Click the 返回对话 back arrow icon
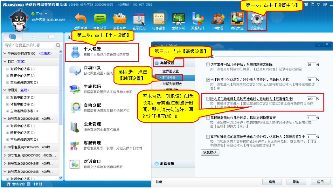This screenshot has height=189, width=333. point(80,20)
